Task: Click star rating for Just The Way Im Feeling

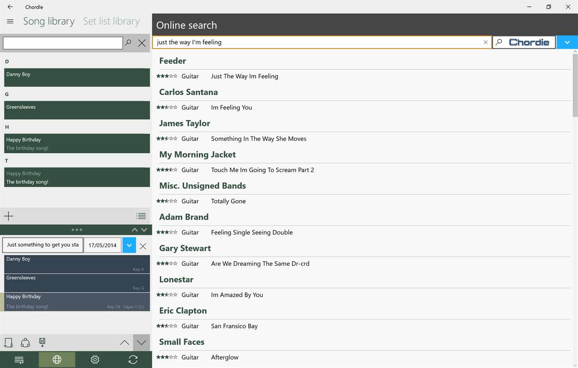Action: [167, 76]
